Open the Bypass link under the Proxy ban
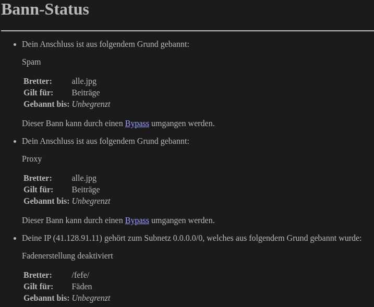 click(x=137, y=220)
